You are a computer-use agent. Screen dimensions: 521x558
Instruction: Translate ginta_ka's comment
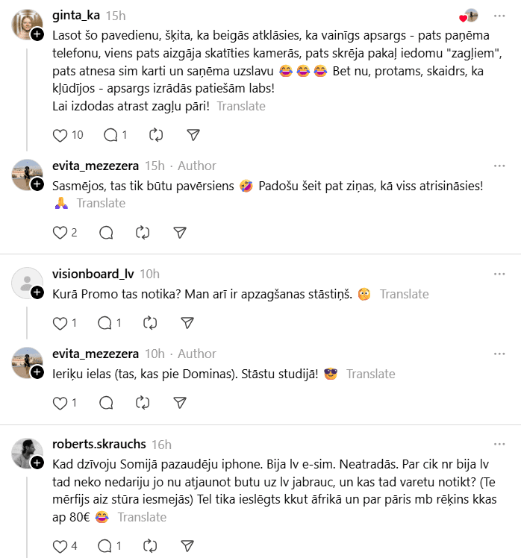click(x=241, y=106)
